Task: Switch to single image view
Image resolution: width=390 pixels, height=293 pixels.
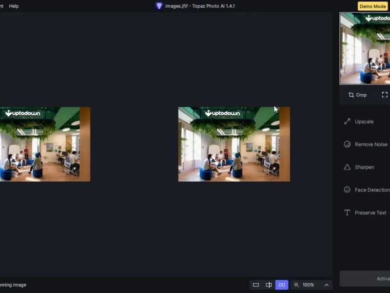Action: coord(255,285)
